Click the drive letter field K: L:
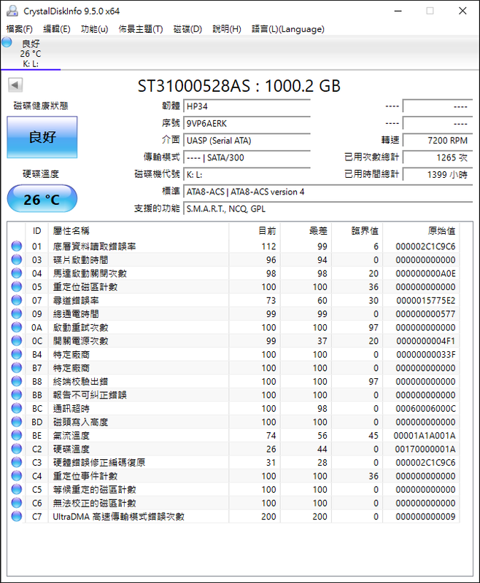Screen dimensions: 480x583 [247, 175]
